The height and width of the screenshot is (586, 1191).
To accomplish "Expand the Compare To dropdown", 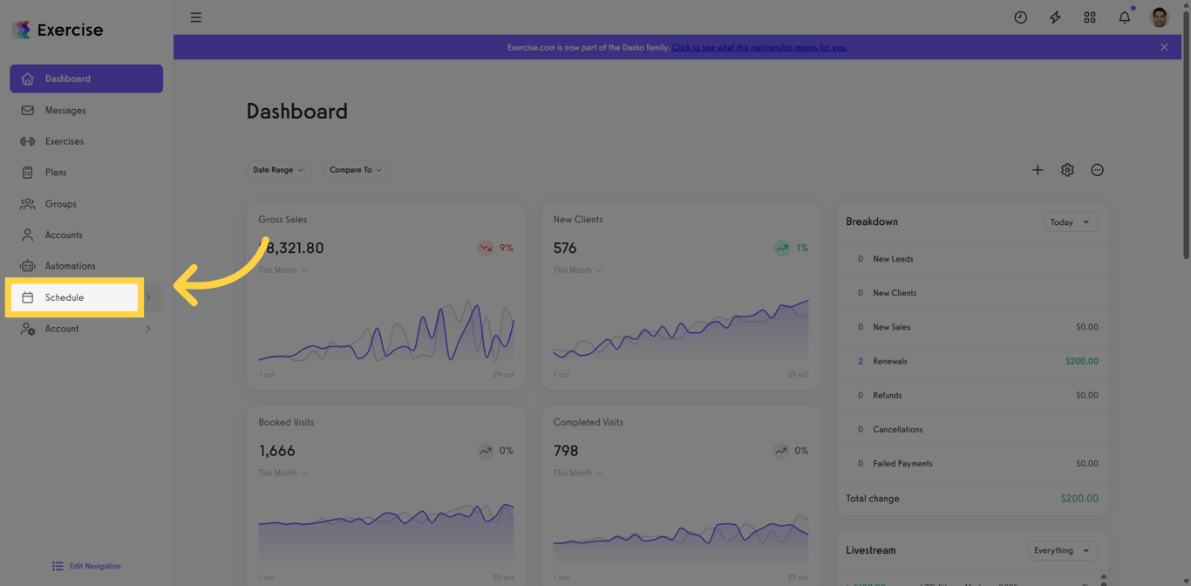I will click(356, 170).
